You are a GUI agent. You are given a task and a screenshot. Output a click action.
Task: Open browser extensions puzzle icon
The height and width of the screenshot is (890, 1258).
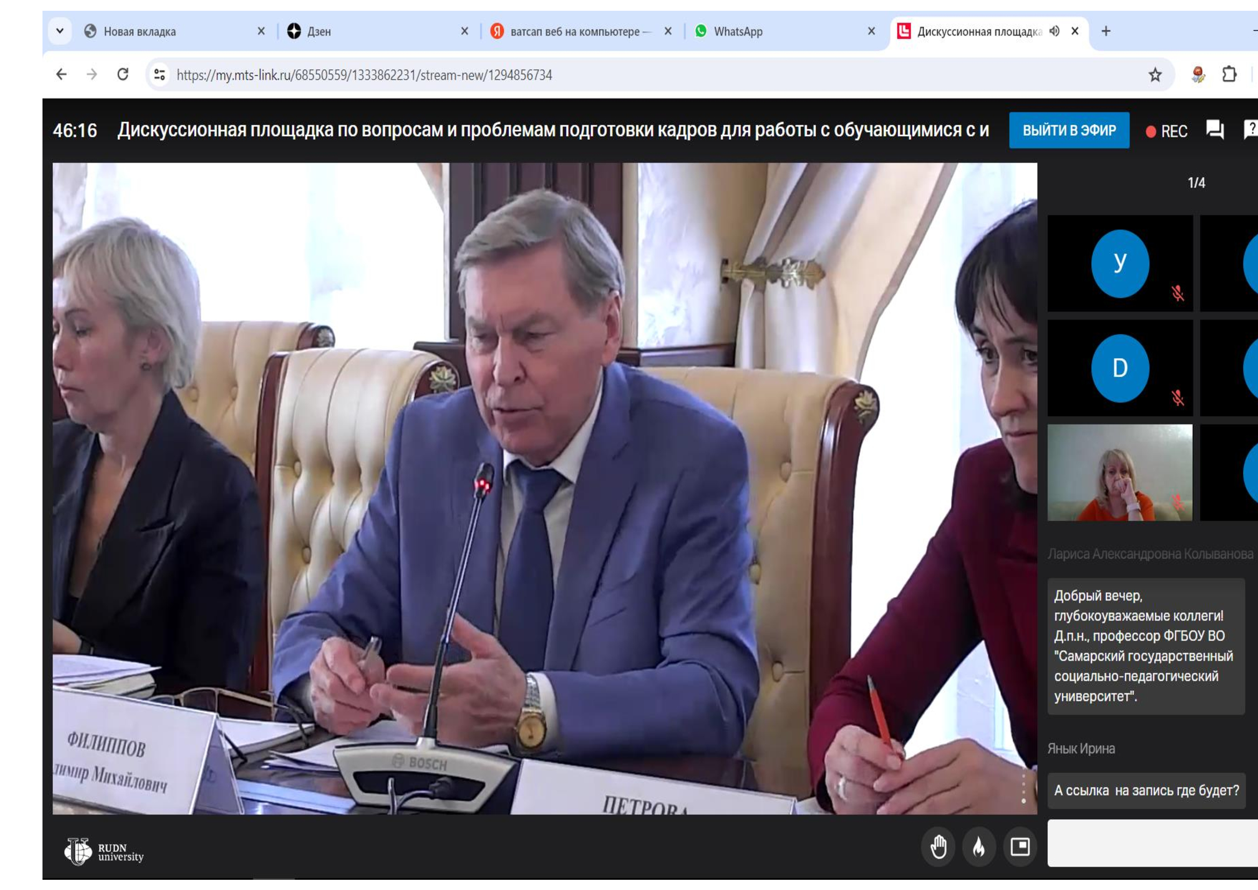pos(1229,75)
